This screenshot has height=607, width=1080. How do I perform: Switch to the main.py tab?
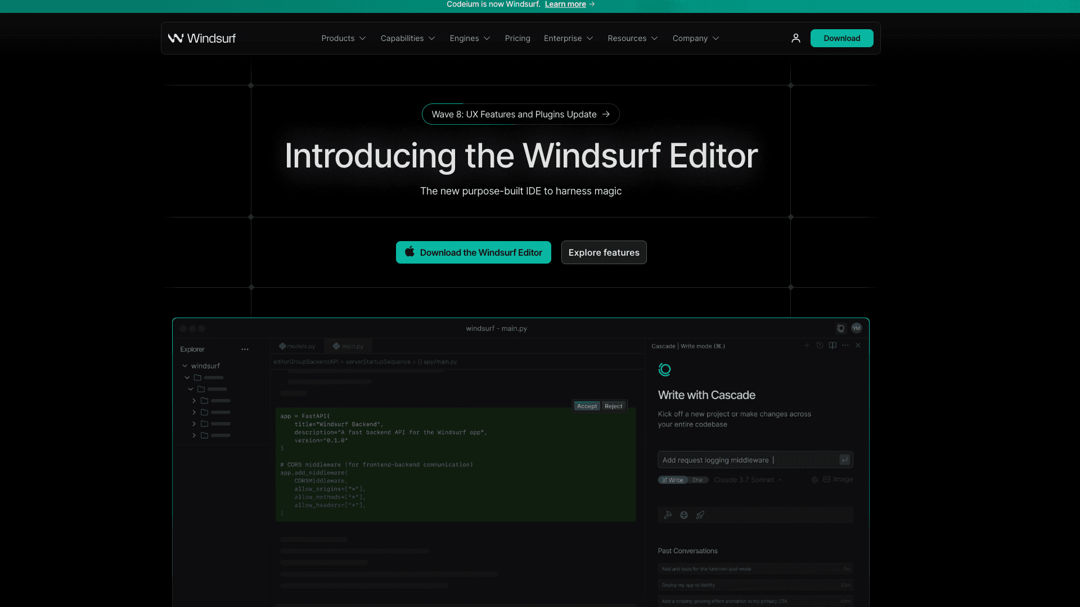[348, 346]
